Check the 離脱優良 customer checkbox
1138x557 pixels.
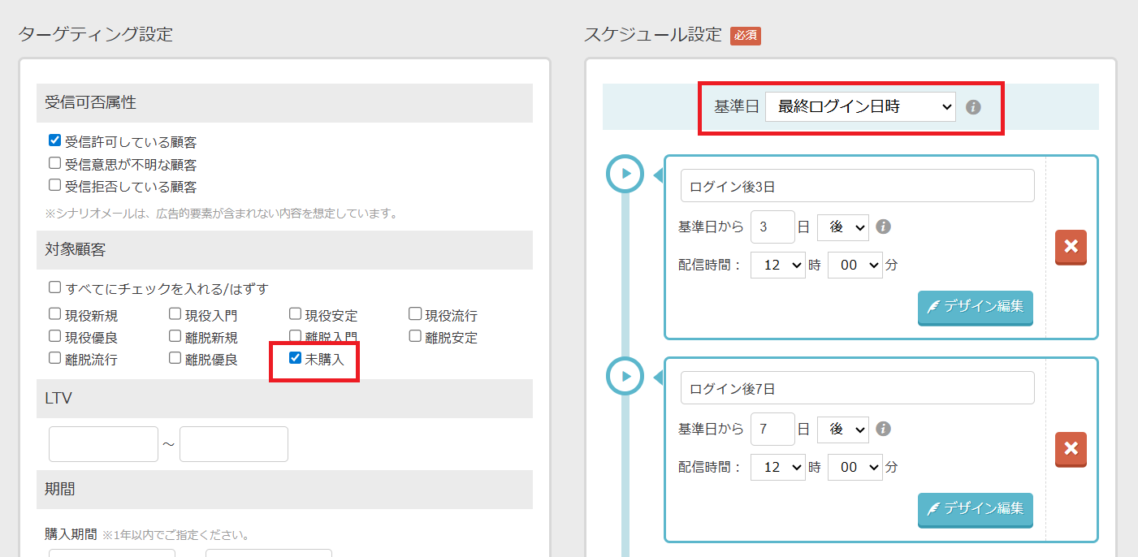coord(175,358)
